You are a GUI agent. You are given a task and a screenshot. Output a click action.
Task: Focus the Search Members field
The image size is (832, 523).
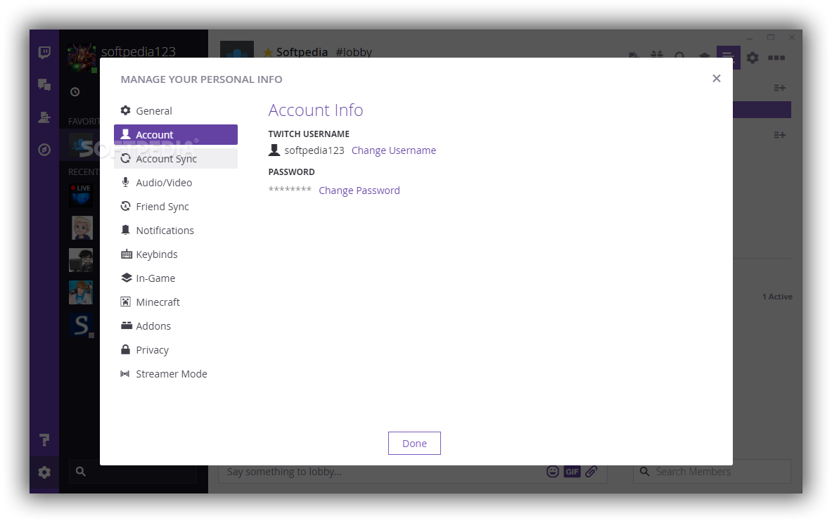coord(712,471)
